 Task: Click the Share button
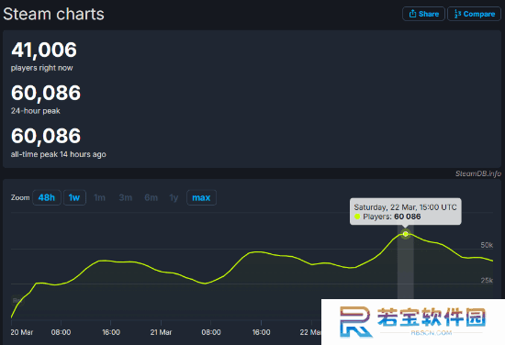tap(423, 14)
